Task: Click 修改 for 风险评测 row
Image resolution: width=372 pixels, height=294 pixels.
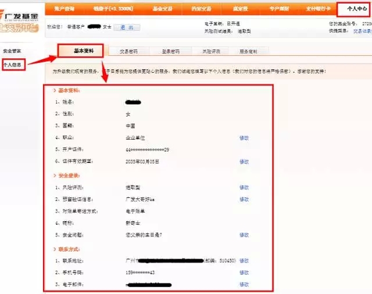Action: (244, 187)
